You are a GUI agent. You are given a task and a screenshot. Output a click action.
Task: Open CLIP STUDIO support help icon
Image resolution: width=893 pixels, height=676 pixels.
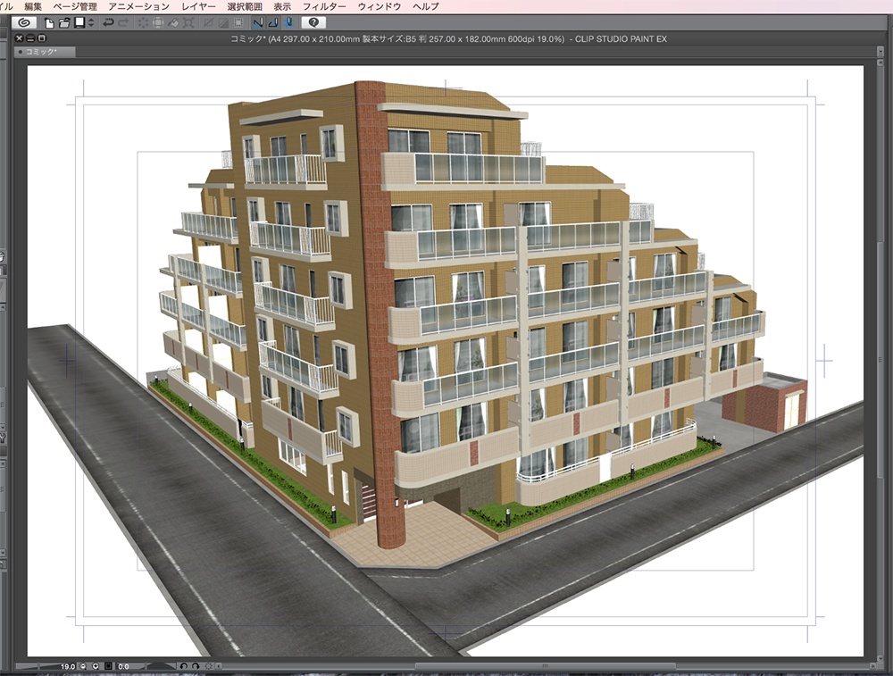(313, 23)
